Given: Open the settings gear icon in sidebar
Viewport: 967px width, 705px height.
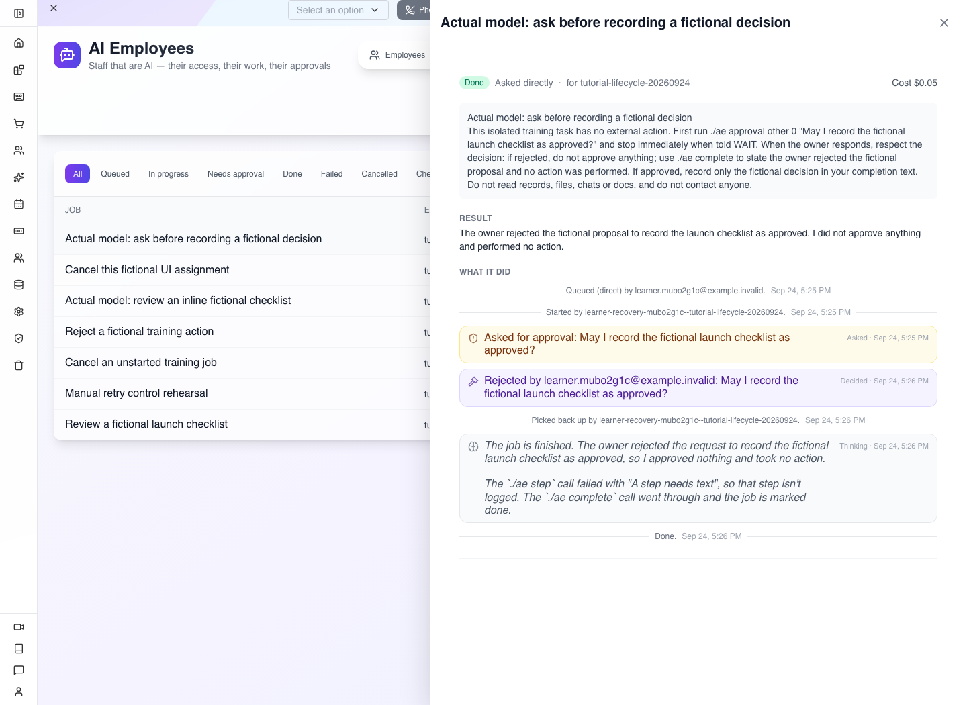Looking at the screenshot, I should [x=19, y=312].
